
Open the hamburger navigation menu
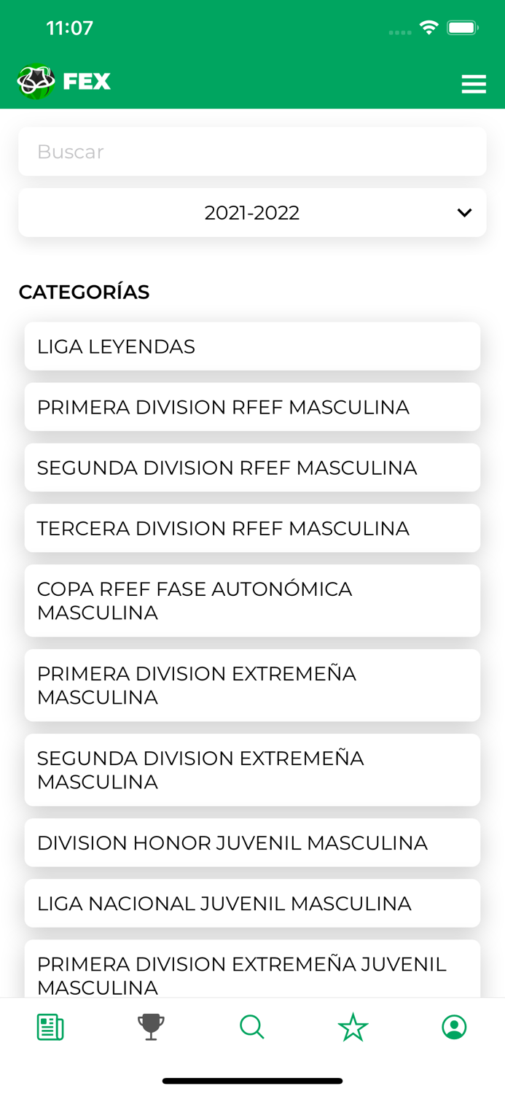474,83
